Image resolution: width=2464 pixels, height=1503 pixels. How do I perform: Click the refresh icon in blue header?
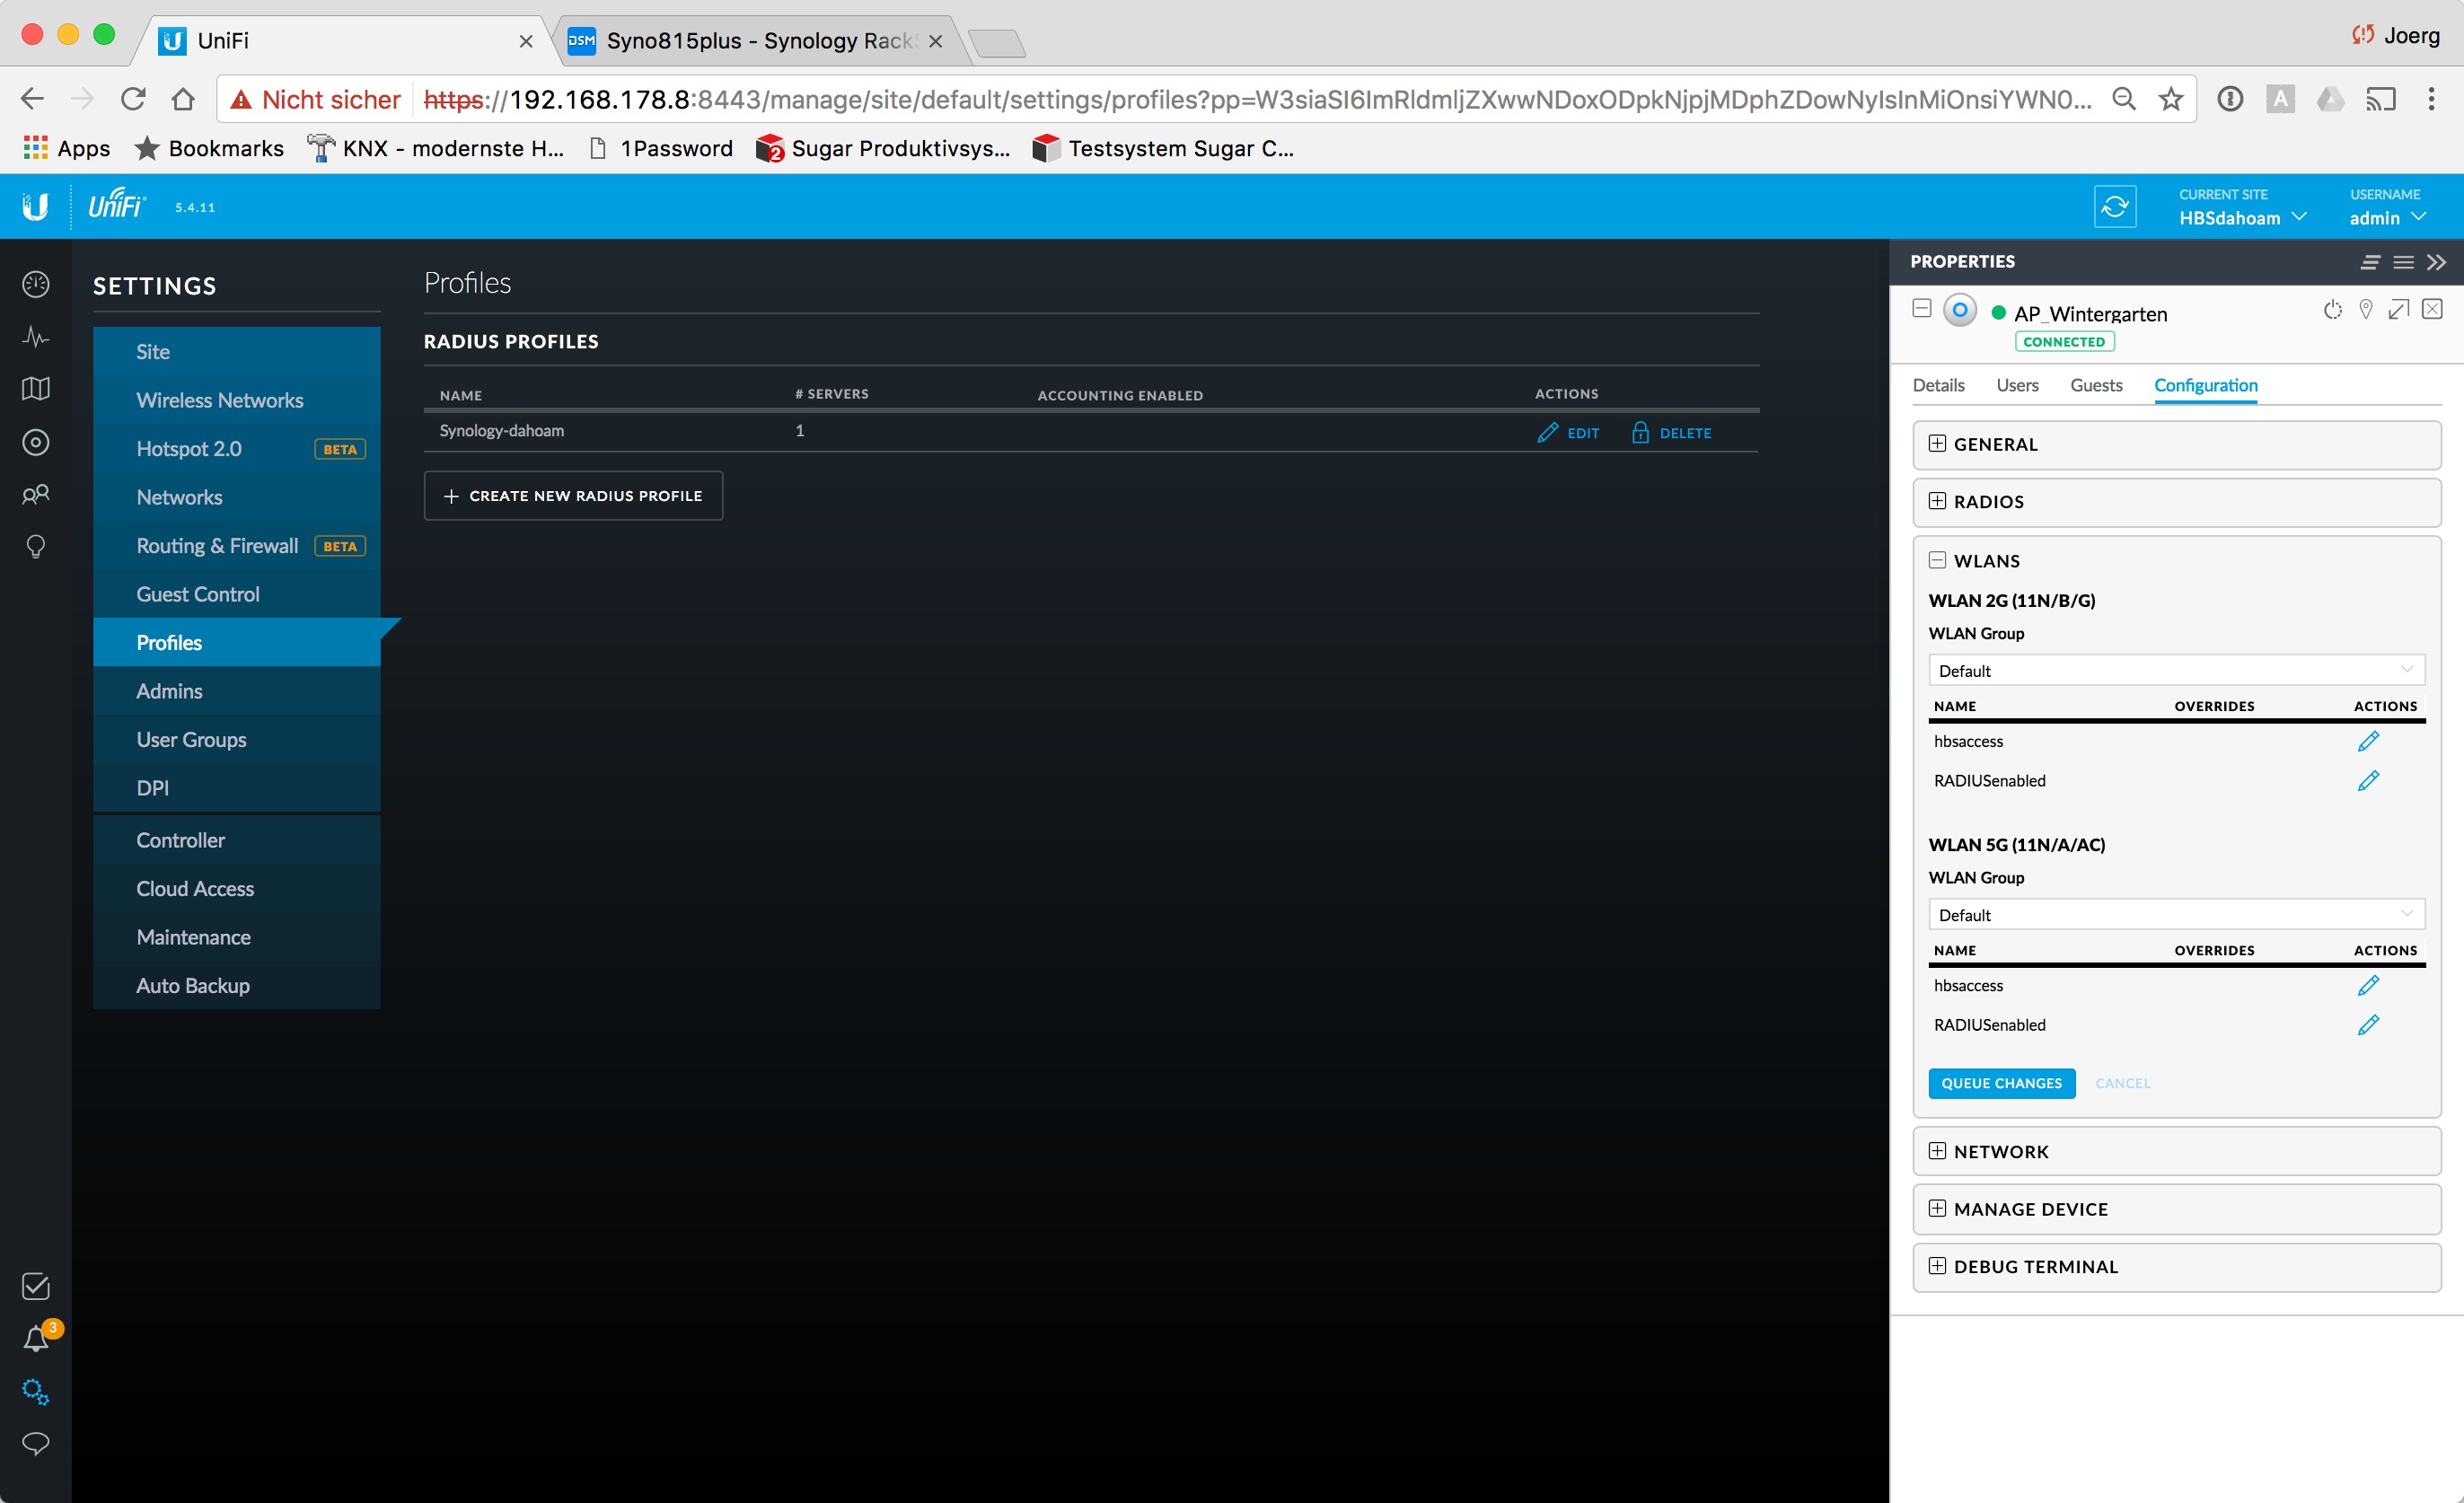pyautogui.click(x=2114, y=207)
